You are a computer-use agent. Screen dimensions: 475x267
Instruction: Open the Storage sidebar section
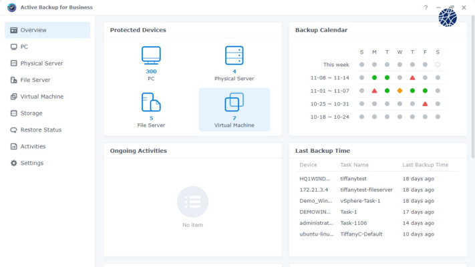47,113
